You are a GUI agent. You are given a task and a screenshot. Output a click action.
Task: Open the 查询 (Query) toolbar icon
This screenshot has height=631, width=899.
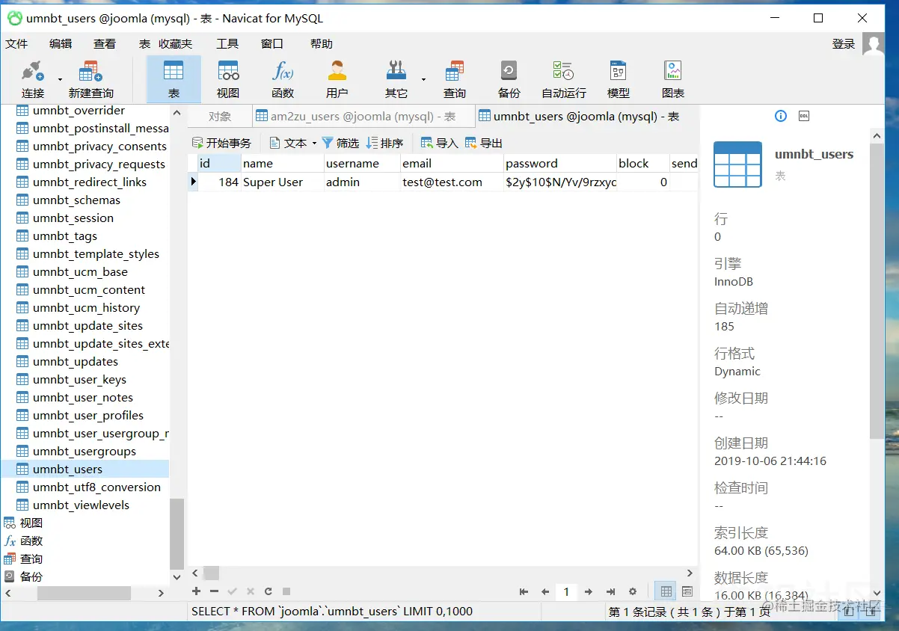(454, 79)
